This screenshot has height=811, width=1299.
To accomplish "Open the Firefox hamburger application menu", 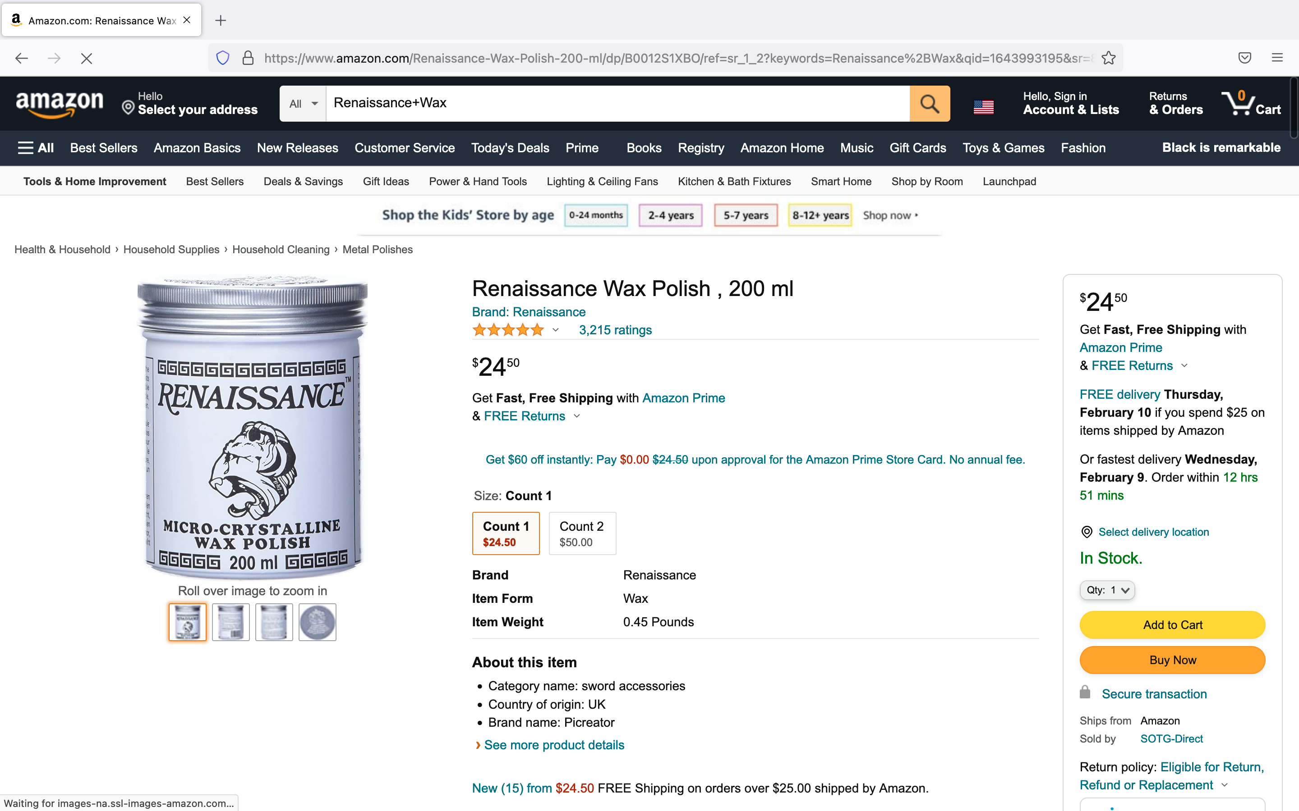I will click(1277, 58).
